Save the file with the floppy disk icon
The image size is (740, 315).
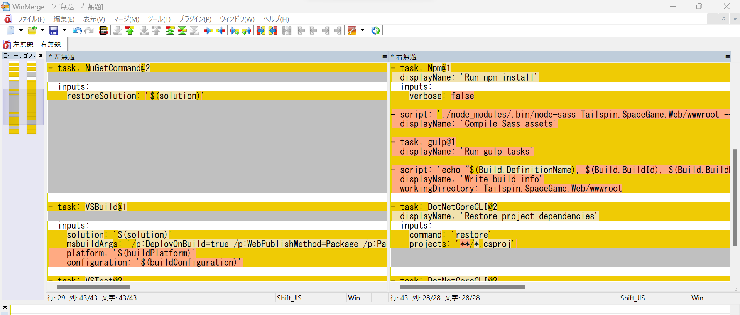54,30
